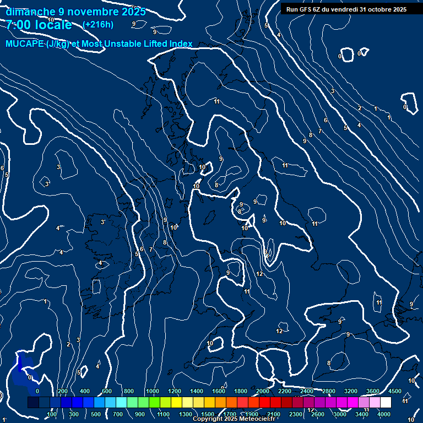The width and height of the screenshot is (423, 423).
Task: Click the '4500' label above the legend
Action: tap(395, 391)
